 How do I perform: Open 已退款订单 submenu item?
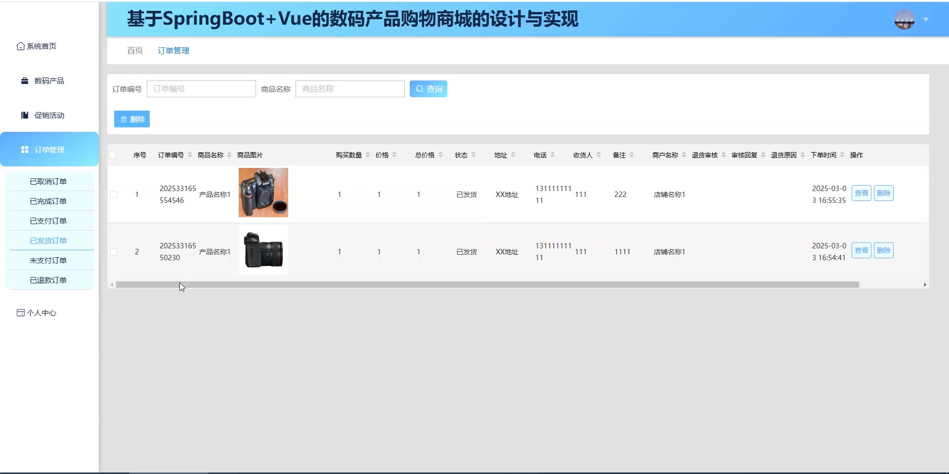pyautogui.click(x=48, y=280)
